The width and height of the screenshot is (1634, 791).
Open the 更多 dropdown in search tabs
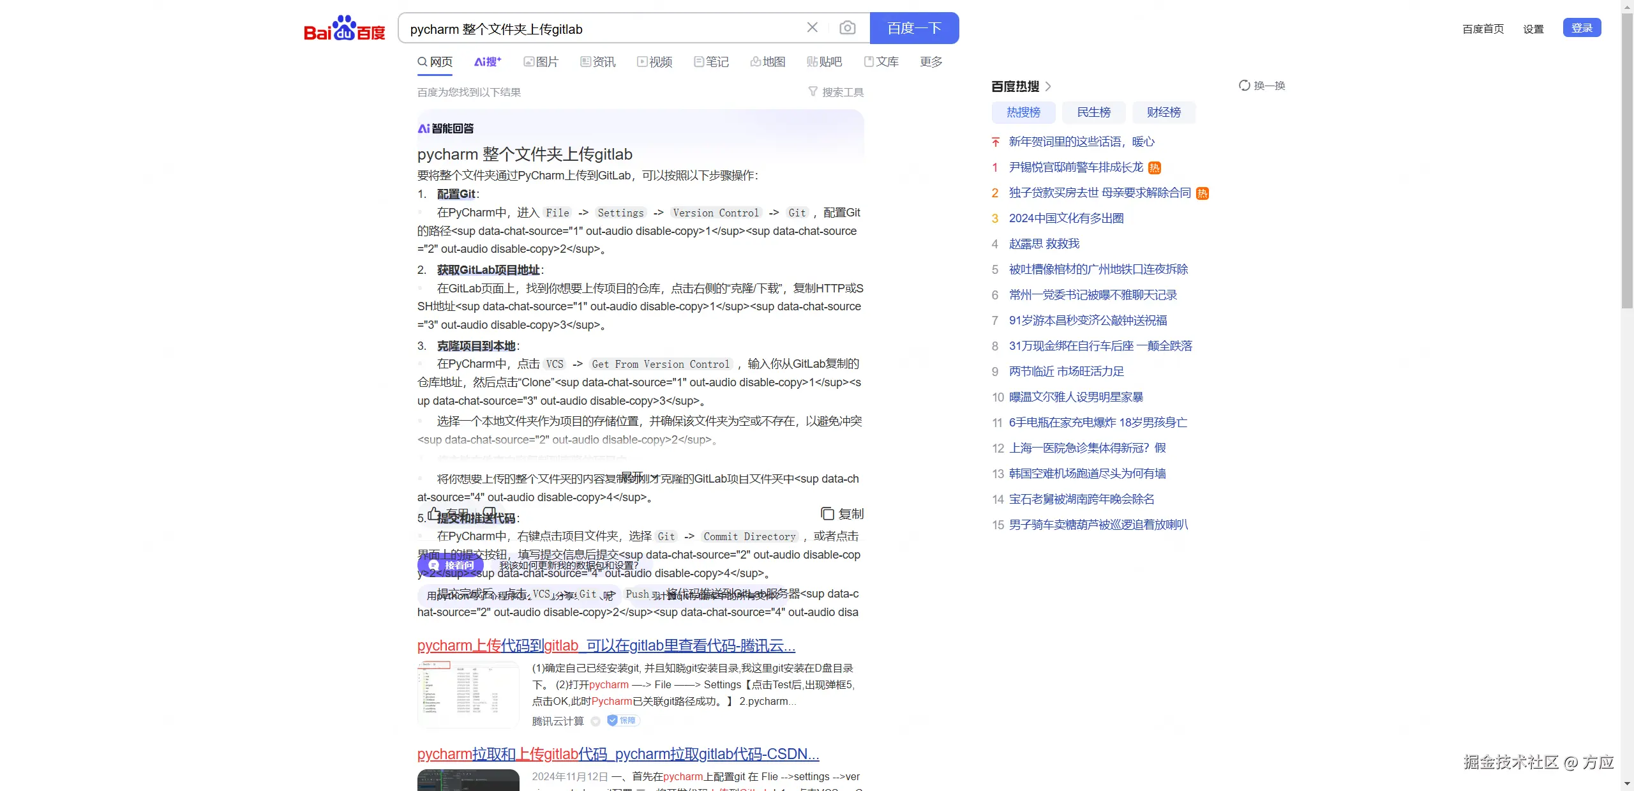click(x=929, y=61)
